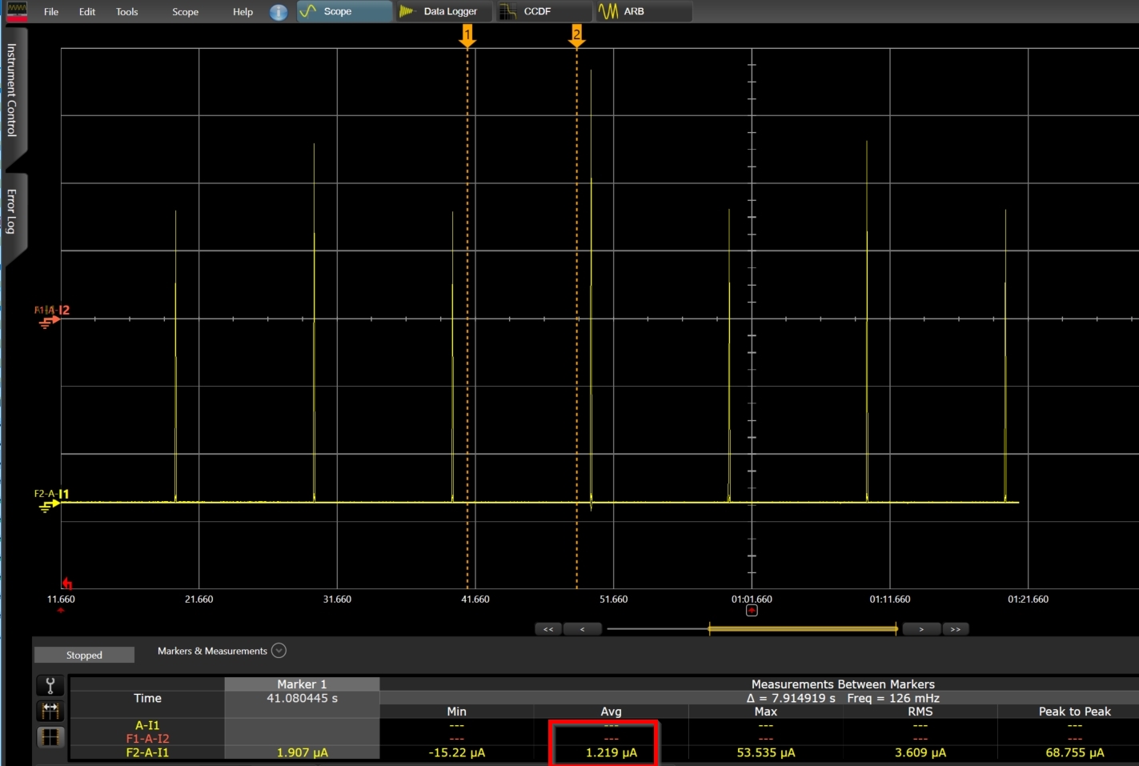The image size is (1139, 766).
Task: Select the marker 1 flag
Action: click(467, 35)
